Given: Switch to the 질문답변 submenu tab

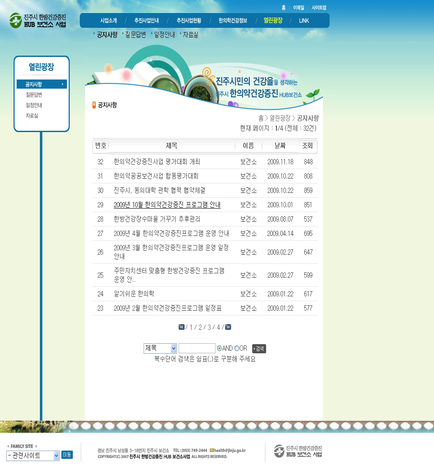Looking at the screenshot, I should [135, 35].
